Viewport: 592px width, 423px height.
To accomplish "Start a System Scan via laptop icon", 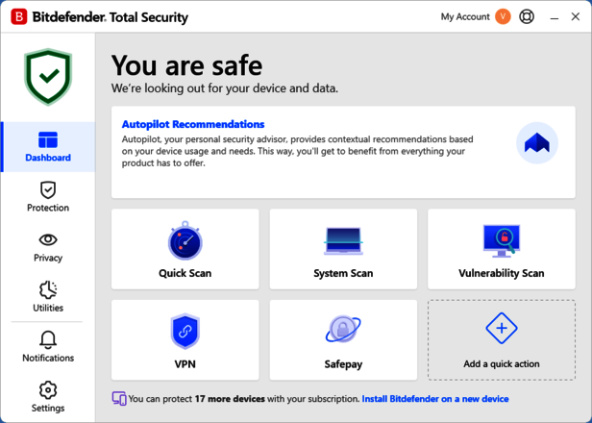I will 343,241.
